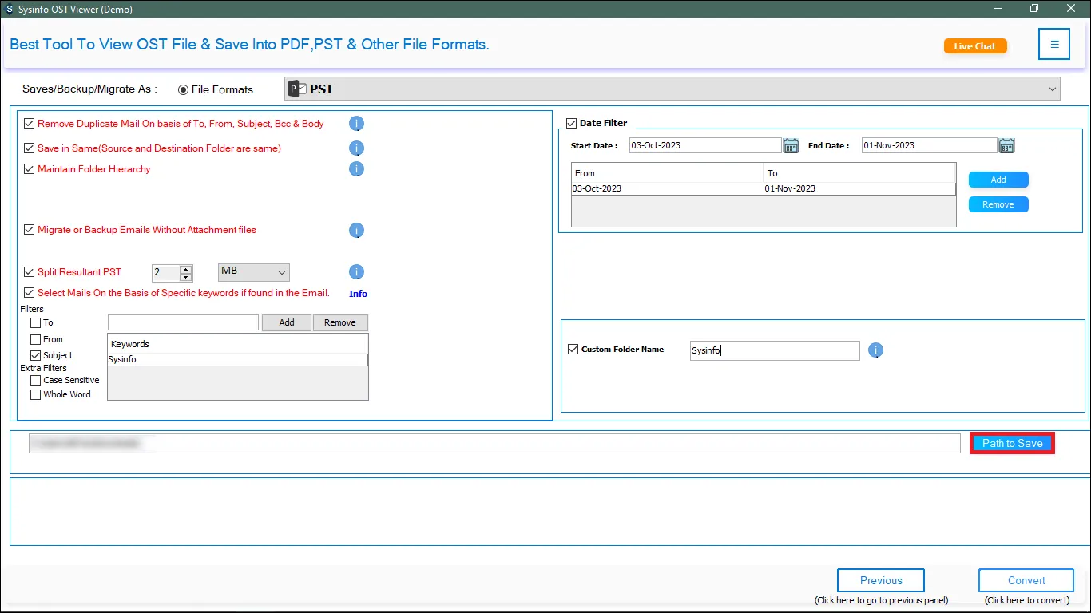Open the End Date calendar picker
This screenshot has height=613, width=1091.
[x=1006, y=145]
